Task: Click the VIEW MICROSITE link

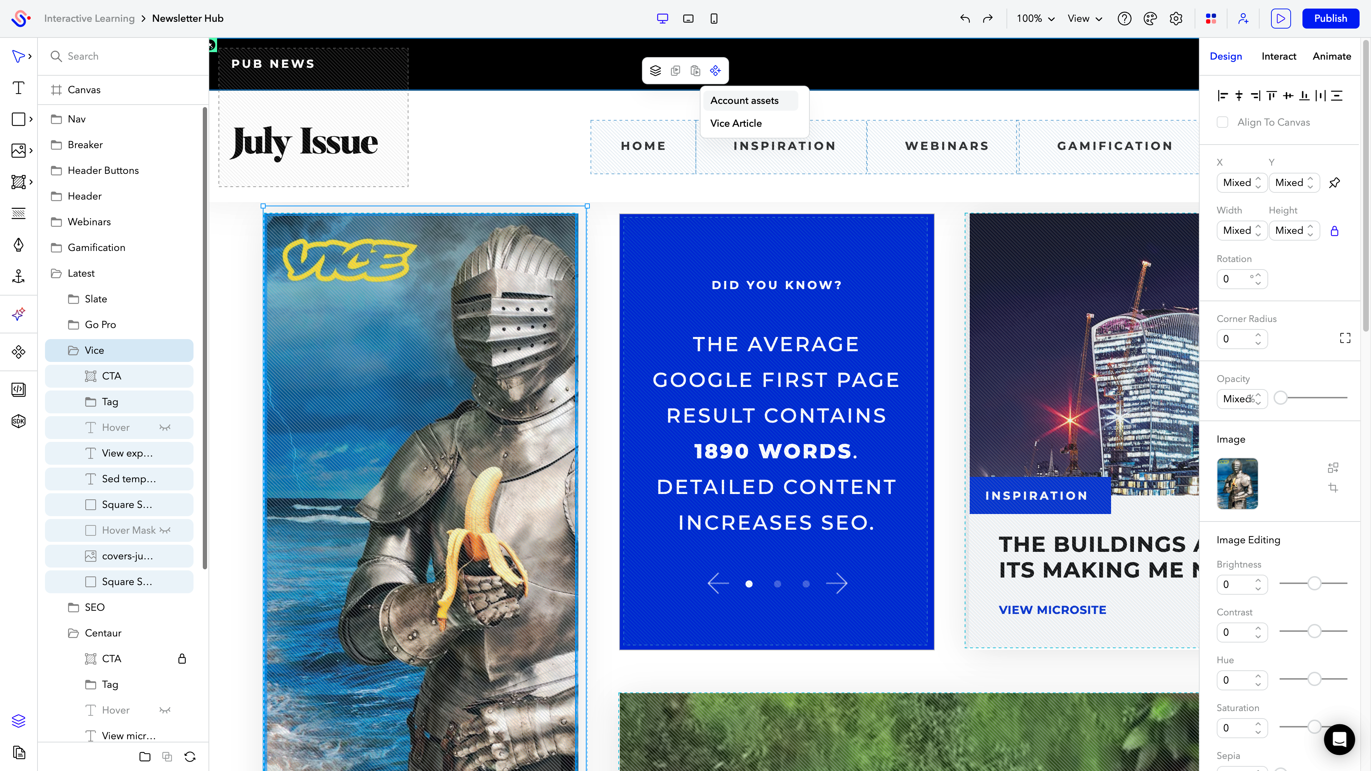Action: tap(1052, 610)
